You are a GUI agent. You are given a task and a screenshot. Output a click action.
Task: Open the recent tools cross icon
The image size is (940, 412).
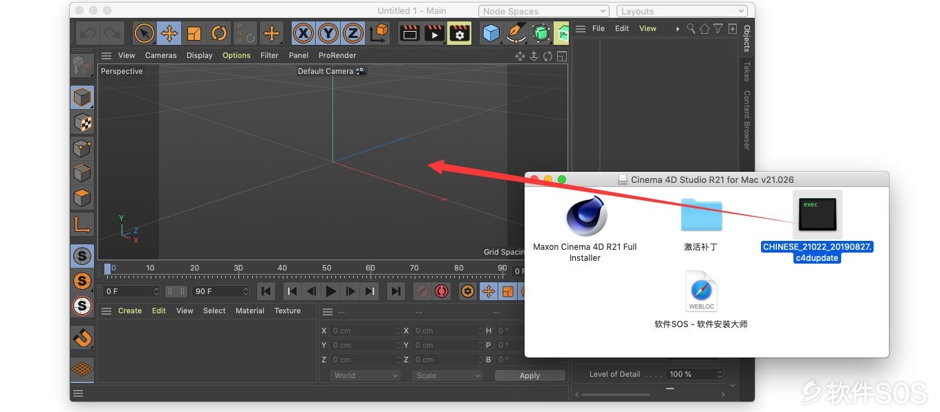[271, 33]
